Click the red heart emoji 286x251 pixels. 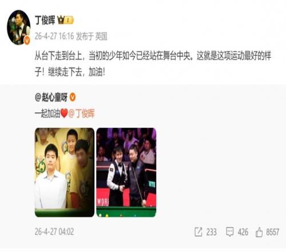[64, 114]
